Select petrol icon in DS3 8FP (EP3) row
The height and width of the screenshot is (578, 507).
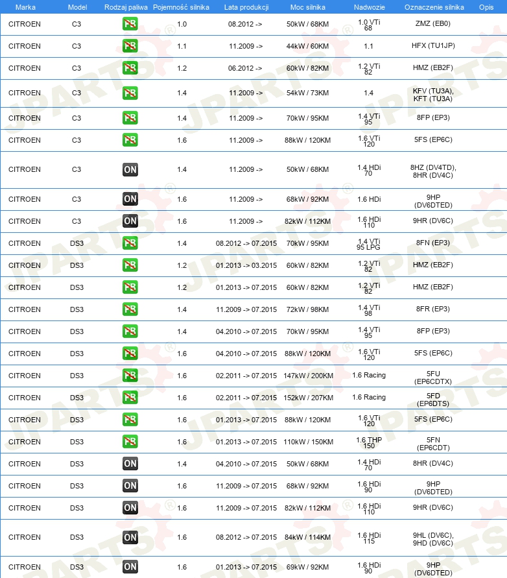pyautogui.click(x=130, y=331)
